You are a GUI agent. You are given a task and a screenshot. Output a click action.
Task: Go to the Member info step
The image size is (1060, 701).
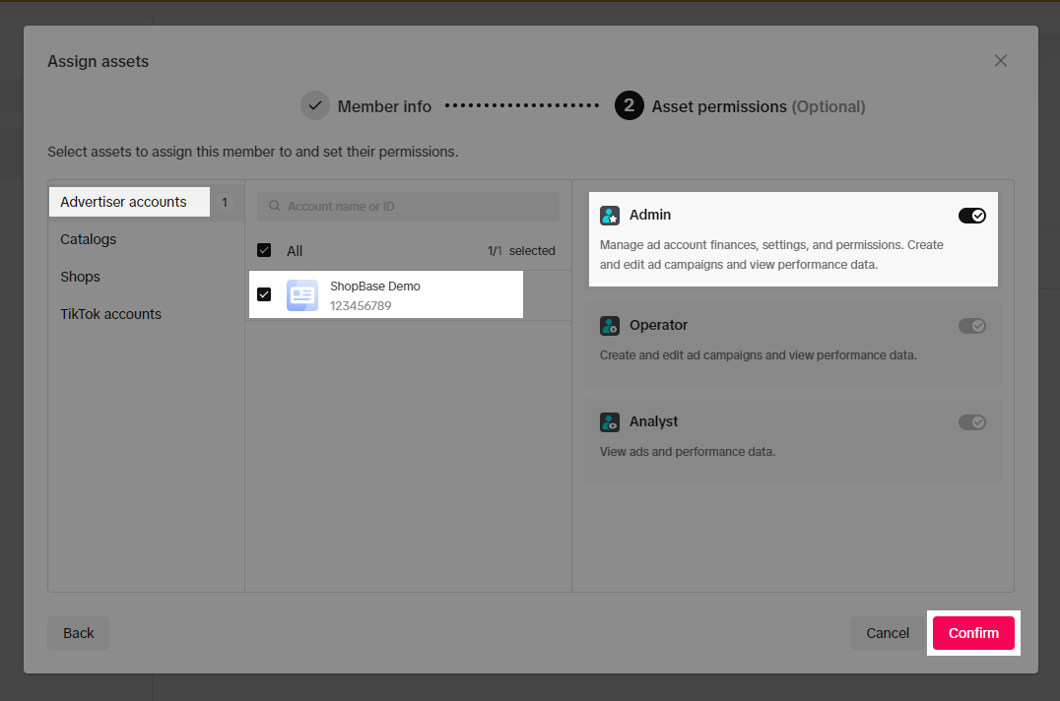pyautogui.click(x=384, y=106)
